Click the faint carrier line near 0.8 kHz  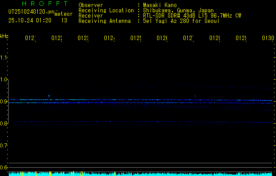pyautogui.click(x=140, y=122)
